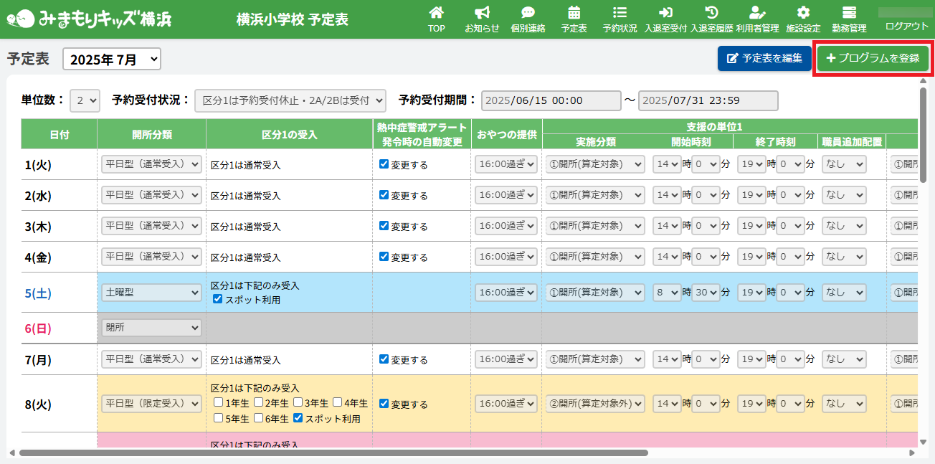Open 利用者管理 user edit icon
This screenshot has width=935, height=464.
pyautogui.click(x=757, y=13)
